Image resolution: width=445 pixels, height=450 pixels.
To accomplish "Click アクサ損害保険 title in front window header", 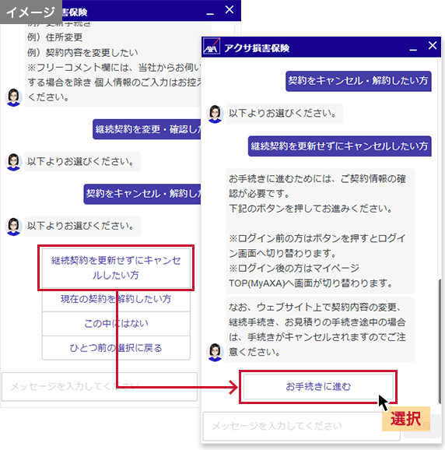I will point(257,48).
